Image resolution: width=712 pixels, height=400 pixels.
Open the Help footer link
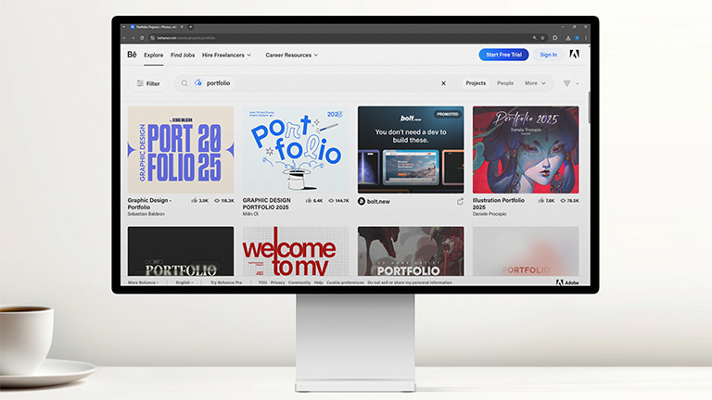coord(318,282)
